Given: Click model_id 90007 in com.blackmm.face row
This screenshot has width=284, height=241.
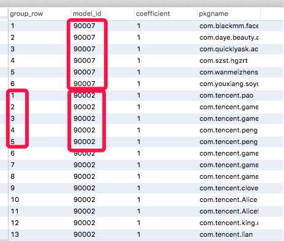Looking at the screenshot, I should coord(84,26).
